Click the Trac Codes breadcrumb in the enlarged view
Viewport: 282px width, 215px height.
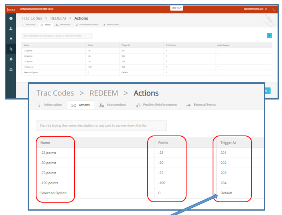point(55,93)
